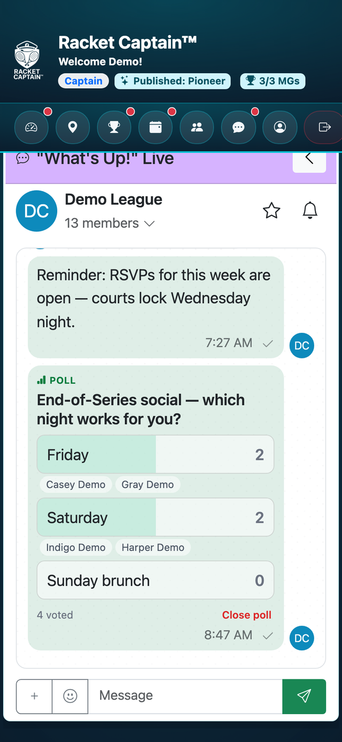Open the plus attachment menu

click(34, 696)
